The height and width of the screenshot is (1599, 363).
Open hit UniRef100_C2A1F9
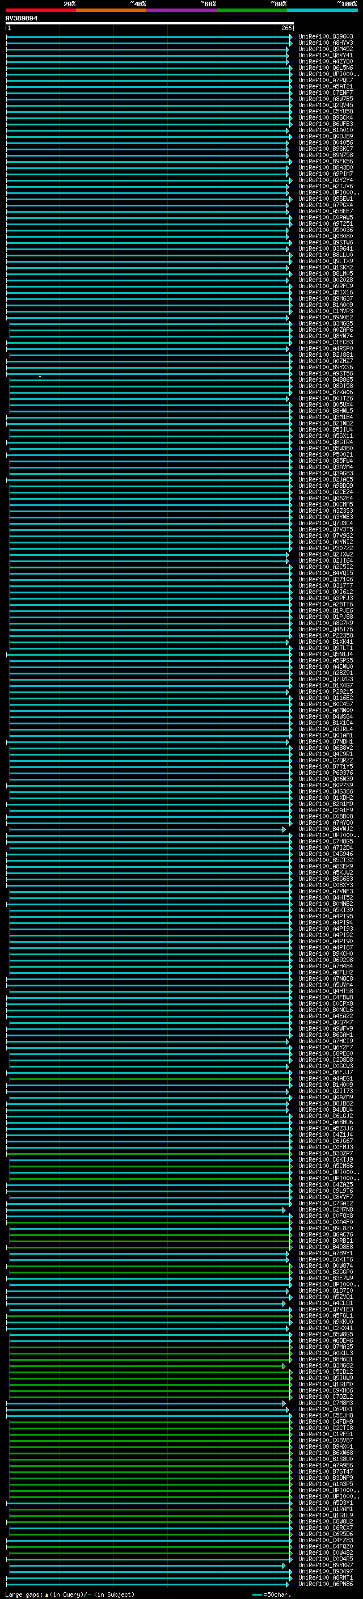click(325, 810)
